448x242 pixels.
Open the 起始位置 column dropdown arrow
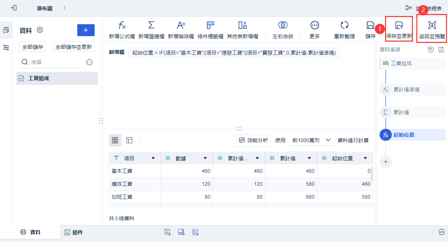click(365, 158)
